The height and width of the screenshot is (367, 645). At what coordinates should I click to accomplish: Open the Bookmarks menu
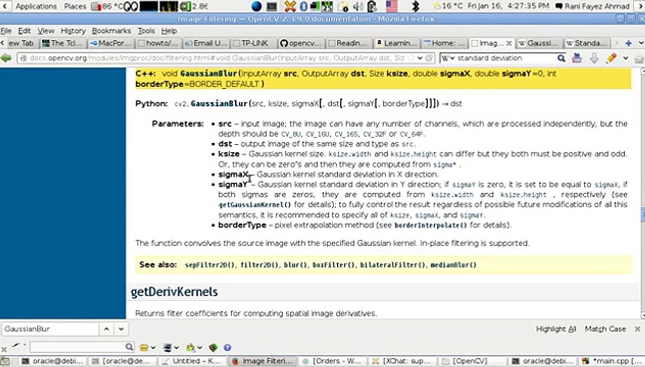[x=111, y=31]
